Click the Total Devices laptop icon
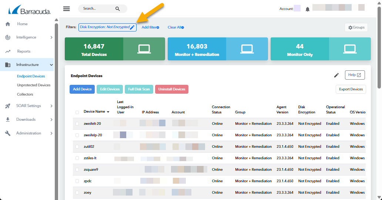 pyautogui.click(x=144, y=49)
